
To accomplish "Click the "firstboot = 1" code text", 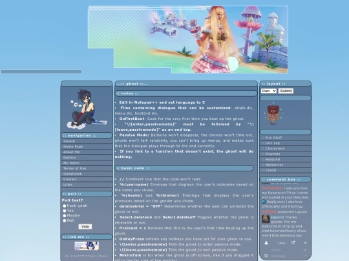I will click(x=132, y=228).
